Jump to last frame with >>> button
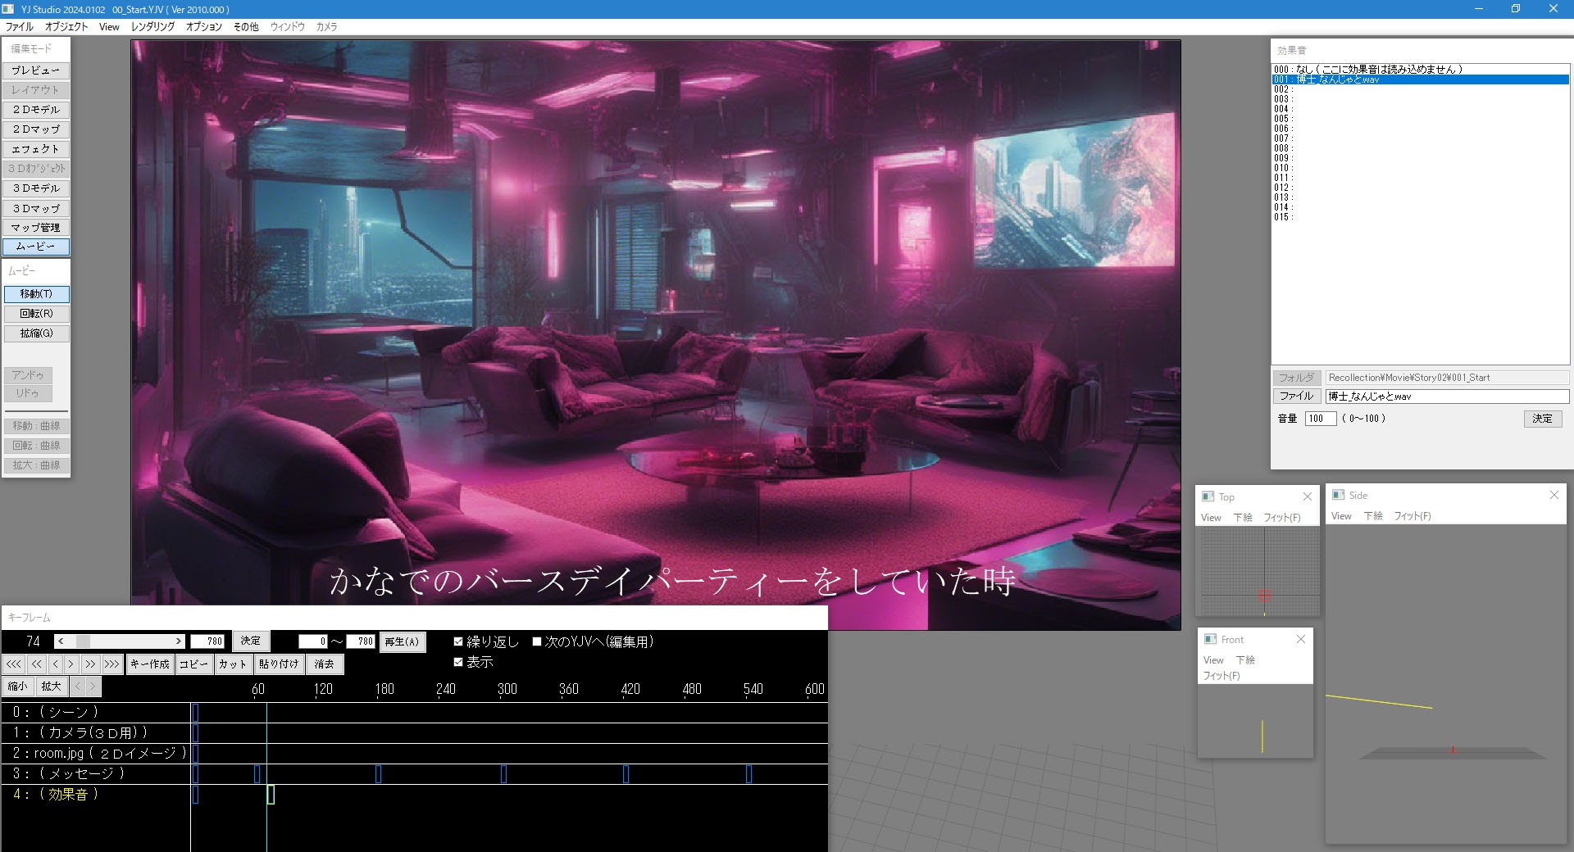The height and width of the screenshot is (852, 1574). pyautogui.click(x=111, y=664)
